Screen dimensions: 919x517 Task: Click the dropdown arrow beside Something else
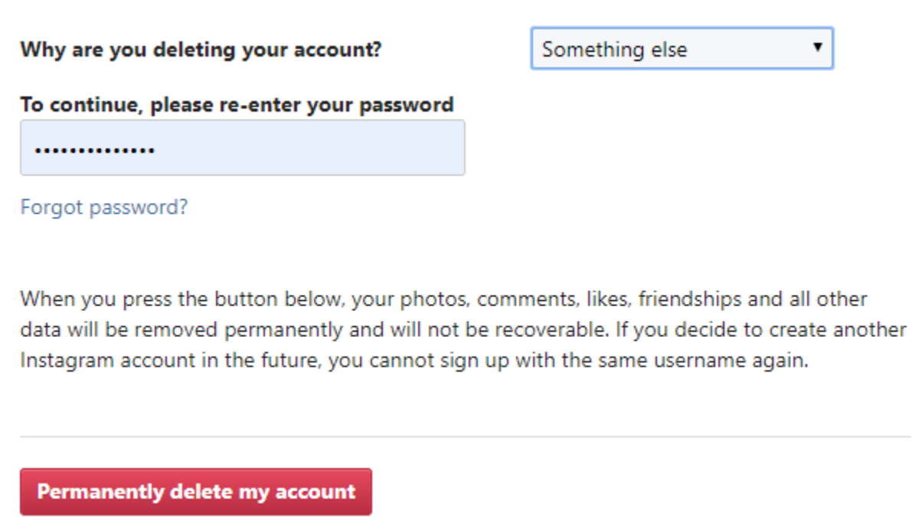pos(817,47)
